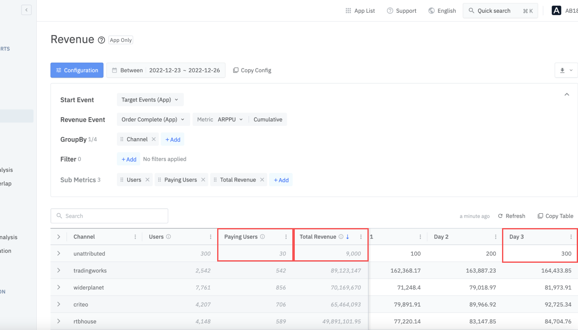This screenshot has width=578, height=330.
Task: Open the App List menu
Action: tap(360, 11)
